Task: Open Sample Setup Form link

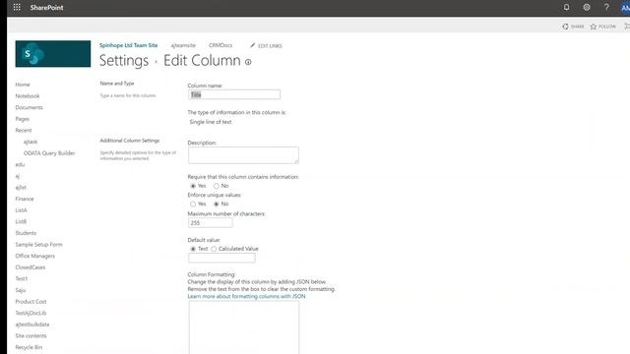Action: pos(39,245)
